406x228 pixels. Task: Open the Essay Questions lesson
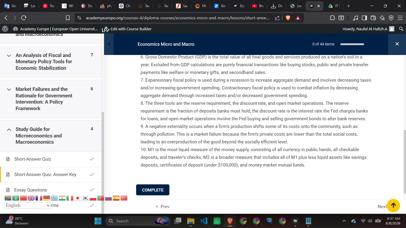click(31, 190)
